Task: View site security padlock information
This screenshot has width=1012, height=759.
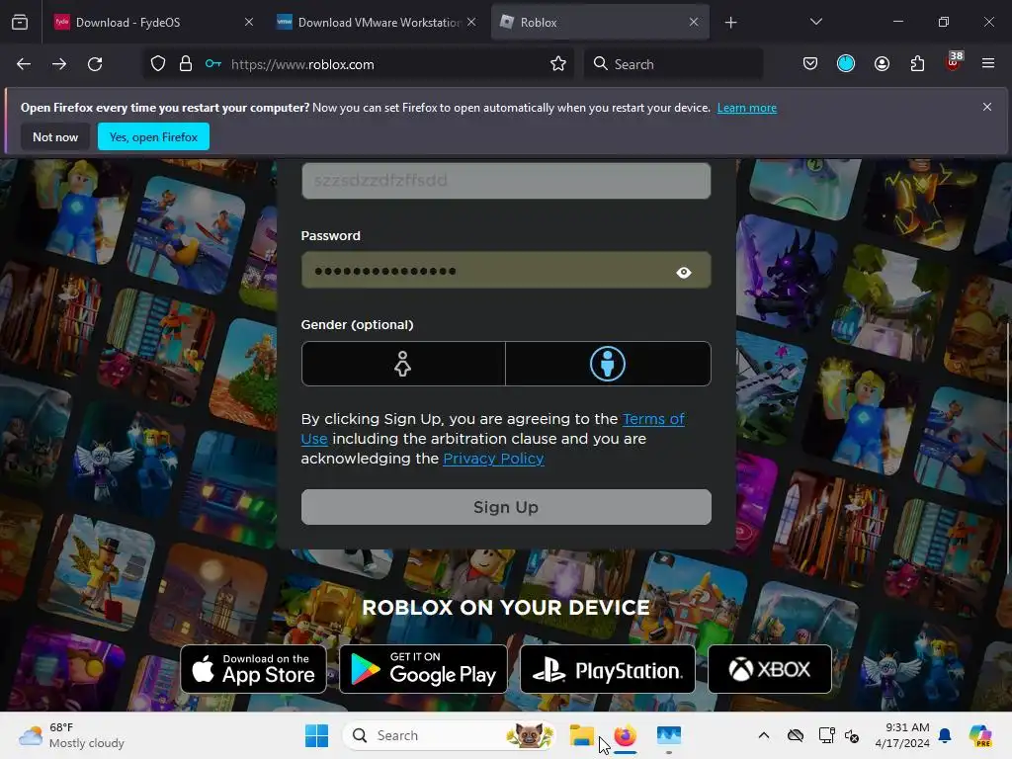Action: click(186, 64)
